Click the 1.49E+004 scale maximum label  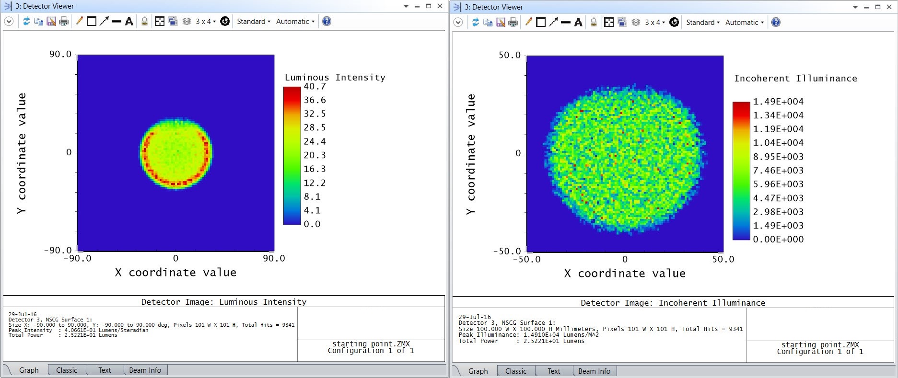pyautogui.click(x=778, y=102)
